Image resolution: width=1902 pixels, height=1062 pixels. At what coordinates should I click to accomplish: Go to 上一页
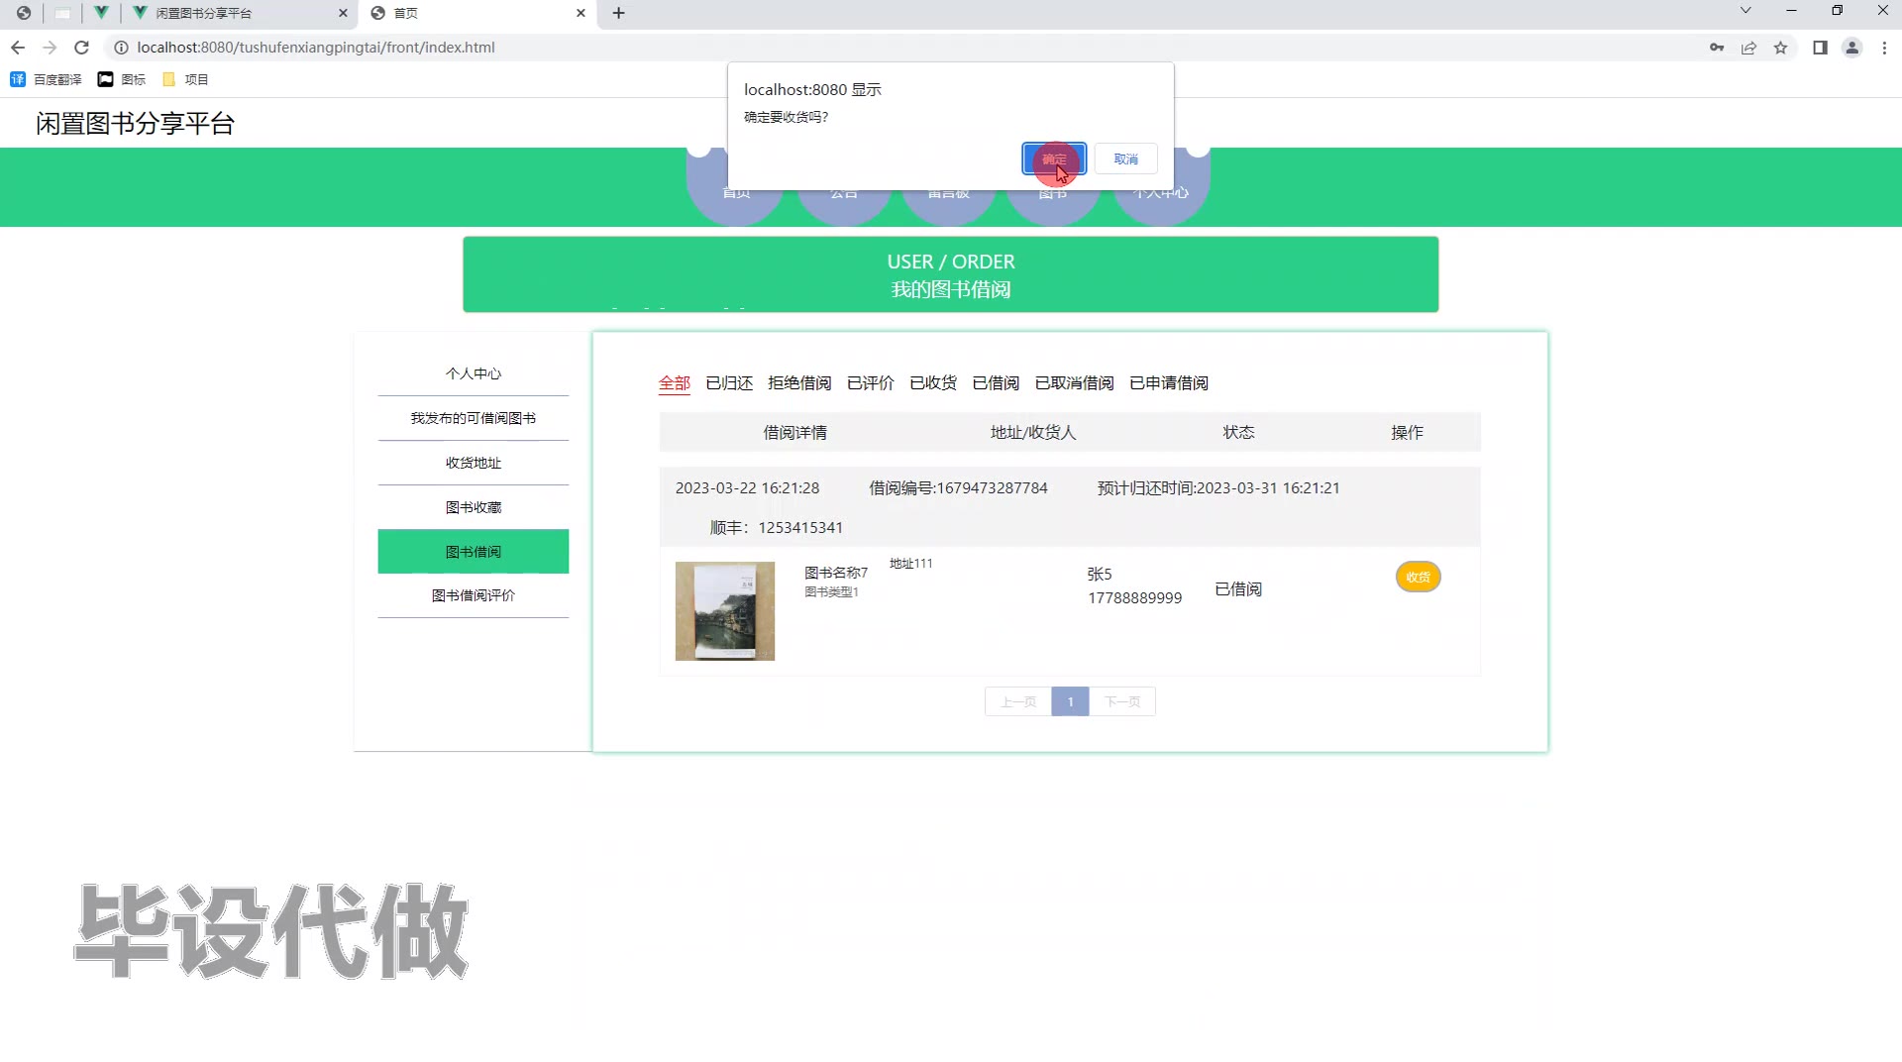point(1018,701)
